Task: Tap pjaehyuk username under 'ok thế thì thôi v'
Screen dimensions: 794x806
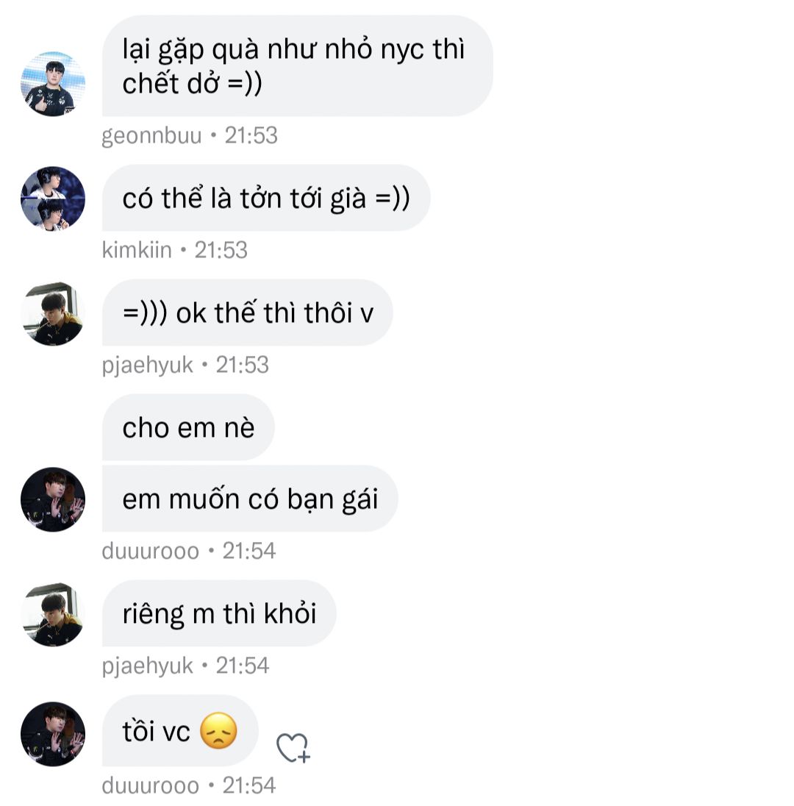Action: click(148, 365)
